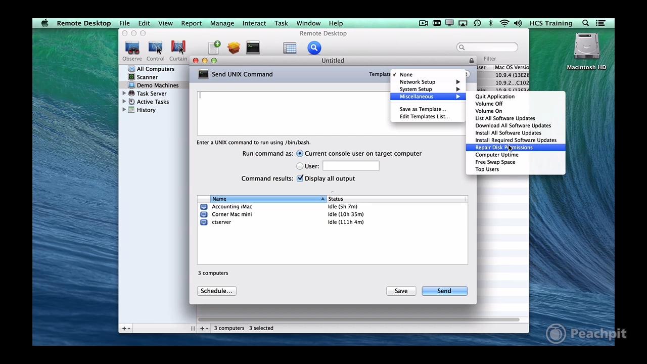
Task: Choose Edit Templates List… menu item
Action: (x=428, y=117)
